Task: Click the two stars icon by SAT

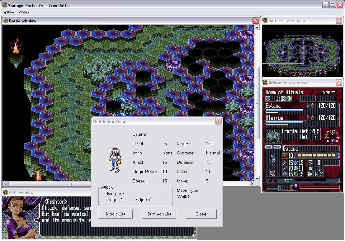Action: [273, 181]
